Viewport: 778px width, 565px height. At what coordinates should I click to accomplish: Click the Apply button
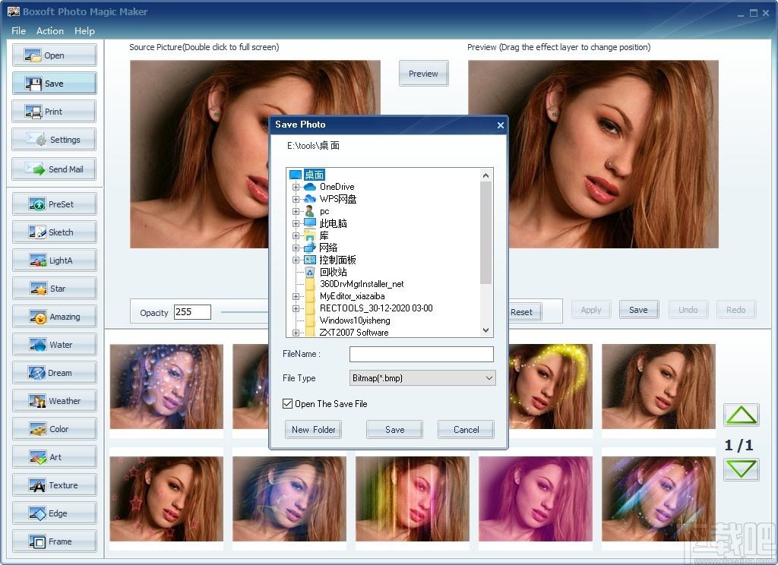[591, 310]
